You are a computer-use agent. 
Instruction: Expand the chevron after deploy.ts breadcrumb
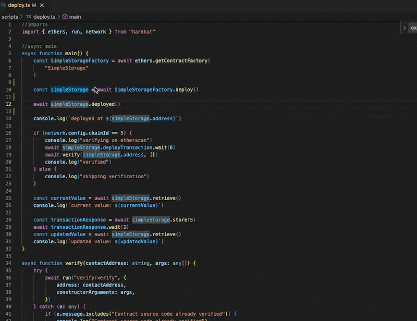pos(59,17)
